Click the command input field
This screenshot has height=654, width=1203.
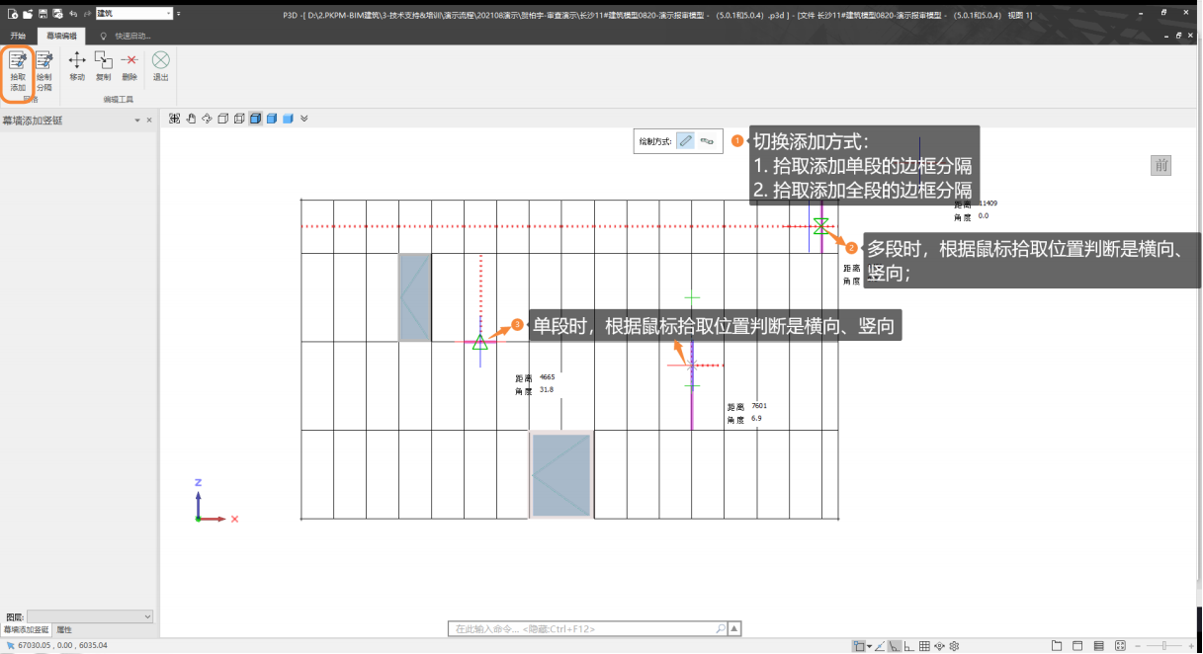(583, 628)
